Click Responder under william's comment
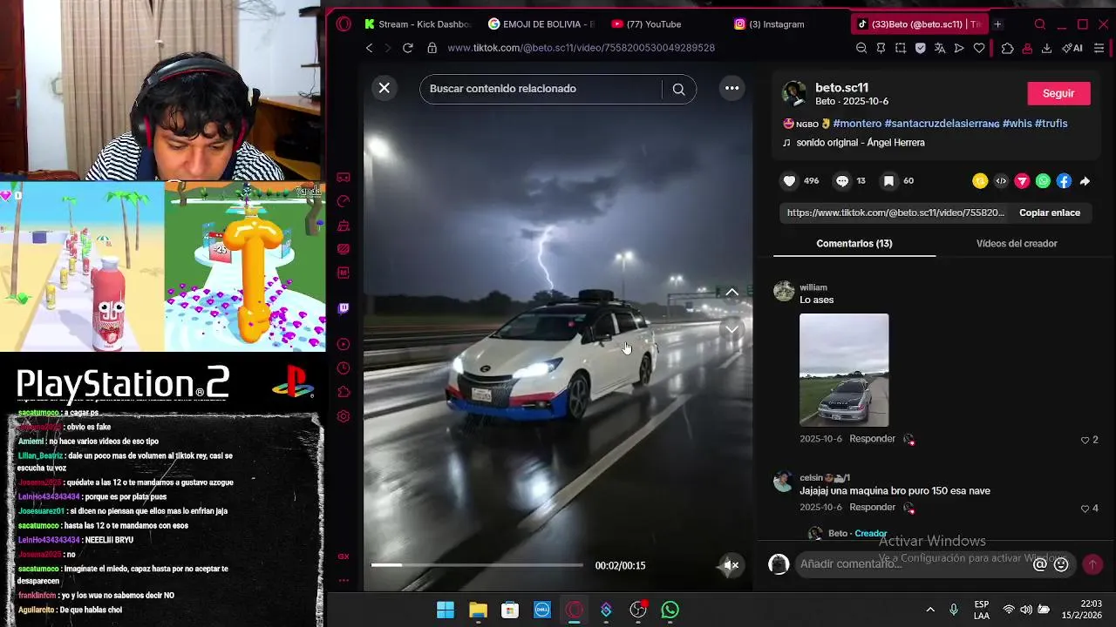1116x627 pixels. tap(872, 439)
